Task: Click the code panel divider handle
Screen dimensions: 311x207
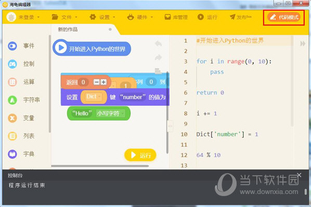Action: [x=170, y=126]
